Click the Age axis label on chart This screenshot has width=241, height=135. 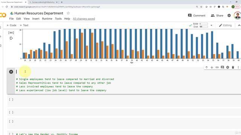click(132, 63)
